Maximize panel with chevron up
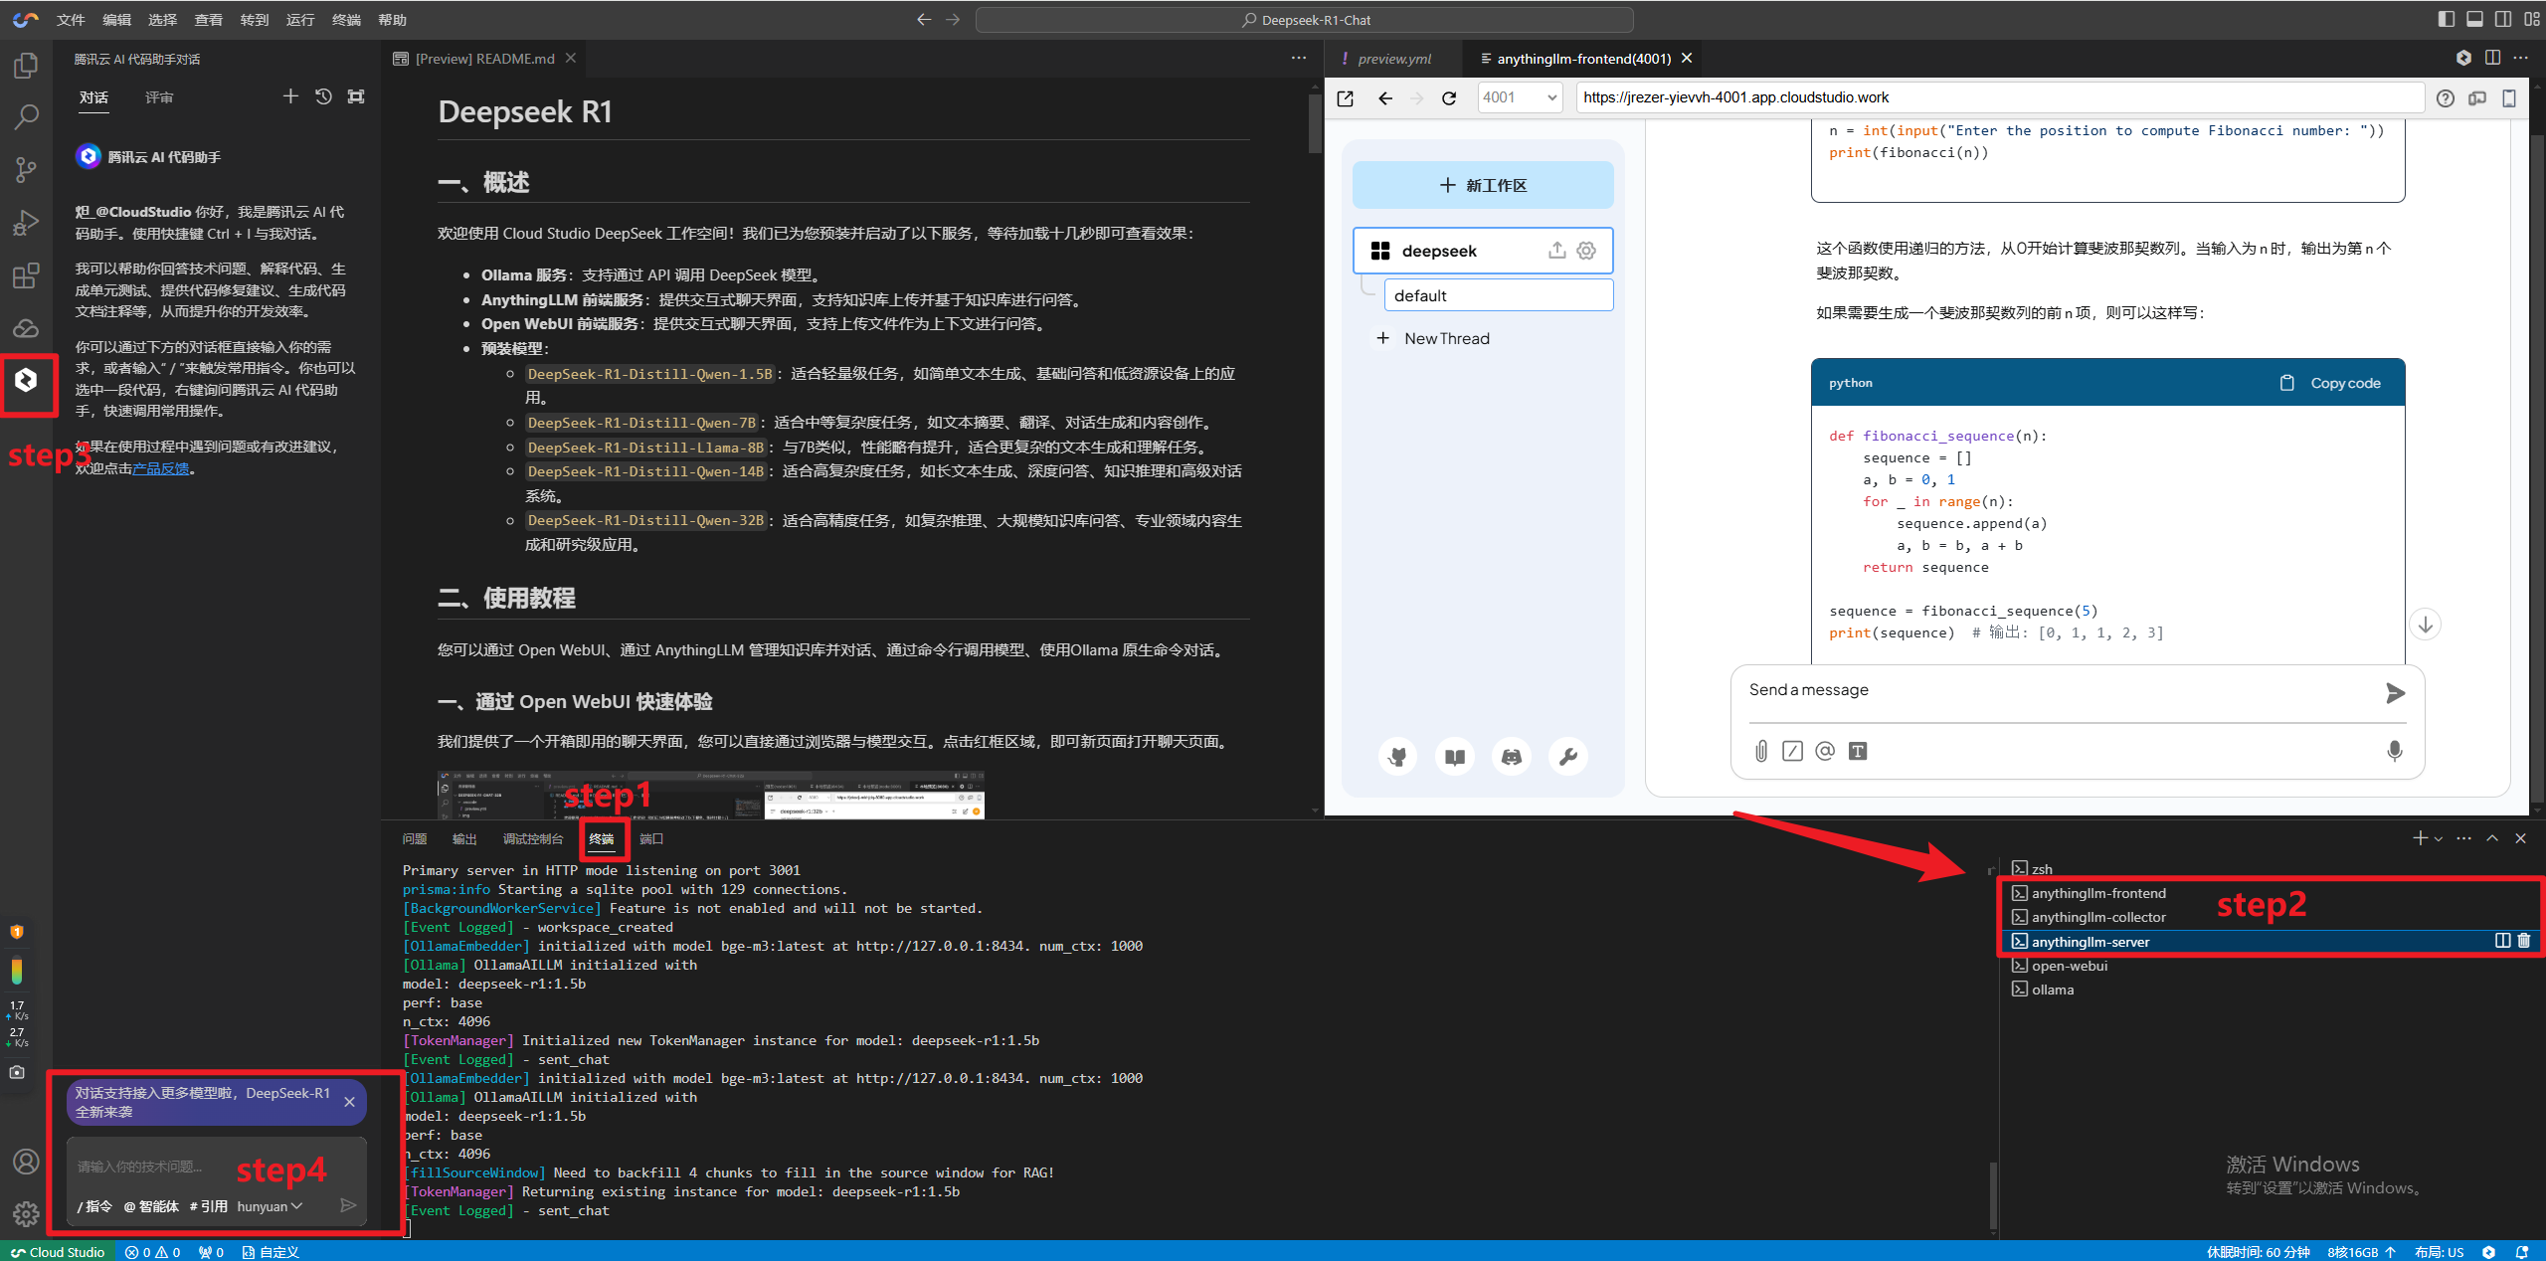2546x1261 pixels. 2492,838
